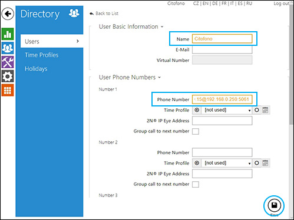
Task: Open Holidays menu item
Action: (x=36, y=69)
